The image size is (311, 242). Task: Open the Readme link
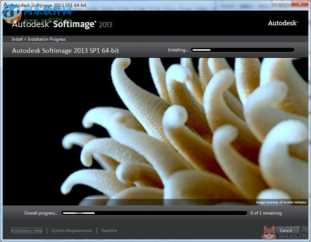pyautogui.click(x=109, y=231)
